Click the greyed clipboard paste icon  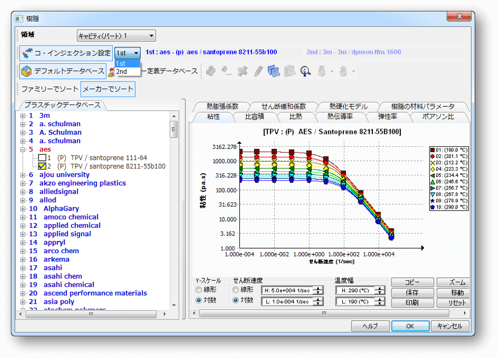(x=290, y=71)
